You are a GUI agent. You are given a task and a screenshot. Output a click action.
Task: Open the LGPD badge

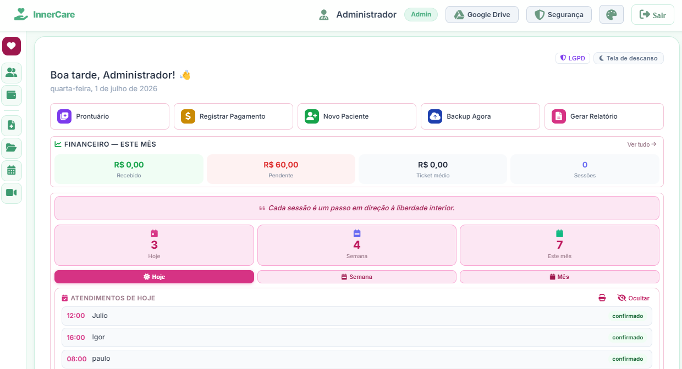573,58
